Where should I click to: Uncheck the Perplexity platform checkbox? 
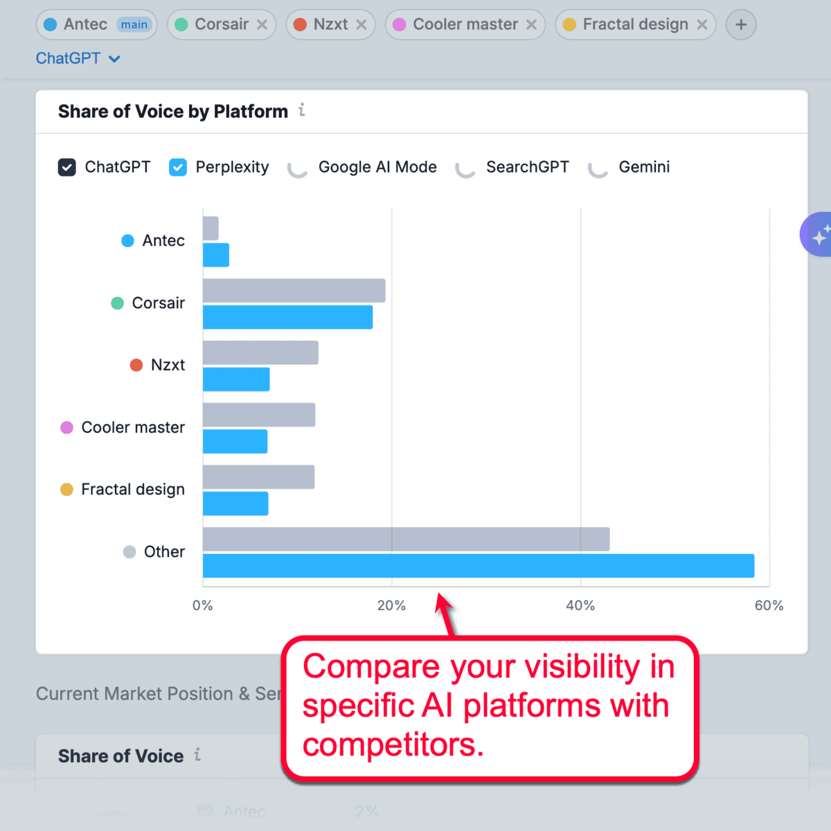[x=178, y=168]
